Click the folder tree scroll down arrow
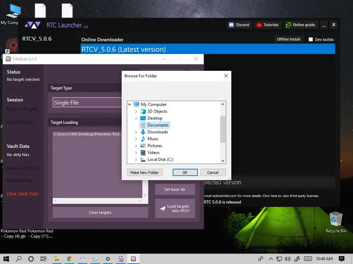Image resolution: width=353 pixels, height=264 pixels. click(x=223, y=161)
